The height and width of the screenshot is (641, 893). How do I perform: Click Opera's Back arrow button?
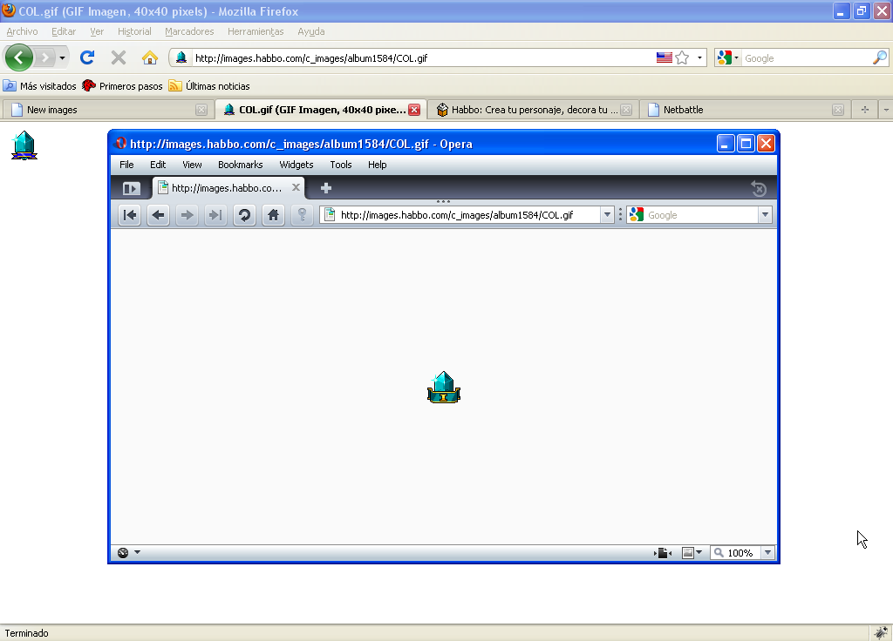[158, 215]
